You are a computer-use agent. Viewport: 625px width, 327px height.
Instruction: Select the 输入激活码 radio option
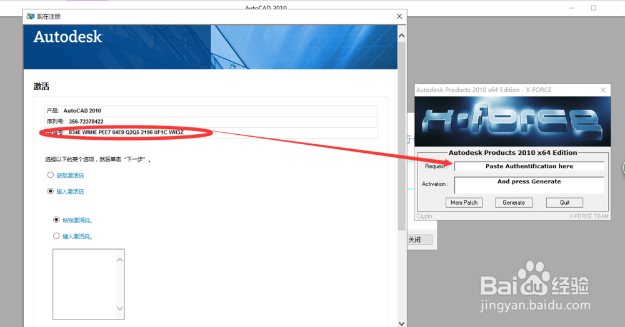tap(50, 192)
